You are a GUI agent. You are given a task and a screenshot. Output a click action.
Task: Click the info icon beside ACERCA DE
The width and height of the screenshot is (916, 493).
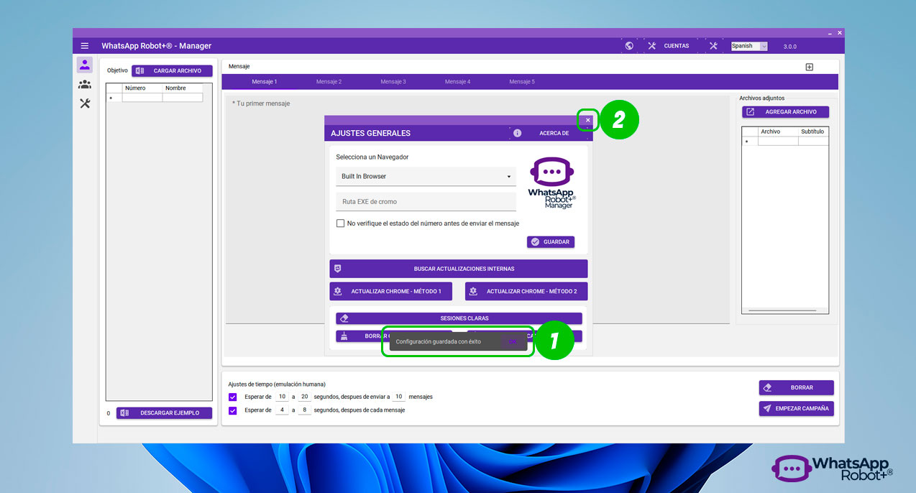pyautogui.click(x=517, y=133)
